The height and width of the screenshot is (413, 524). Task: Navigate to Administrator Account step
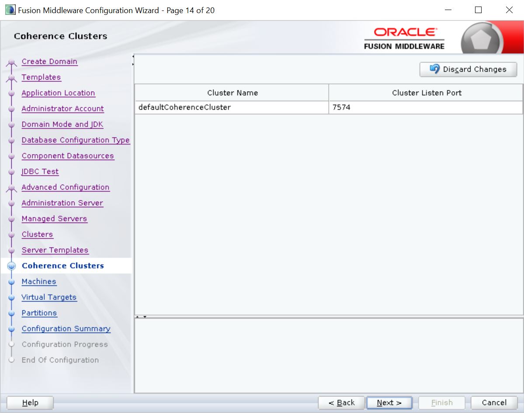coord(62,109)
